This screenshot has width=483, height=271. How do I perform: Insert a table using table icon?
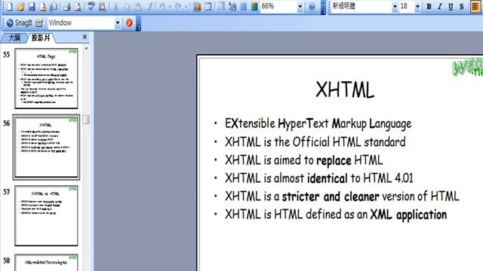pos(208,6)
